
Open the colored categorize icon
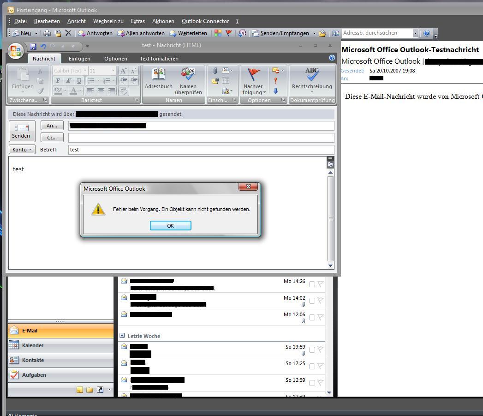[218, 33]
